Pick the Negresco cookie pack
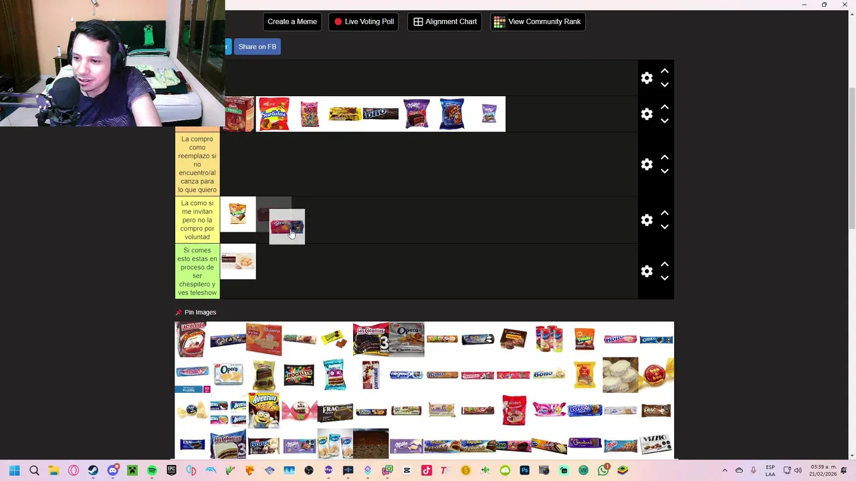 406,375
